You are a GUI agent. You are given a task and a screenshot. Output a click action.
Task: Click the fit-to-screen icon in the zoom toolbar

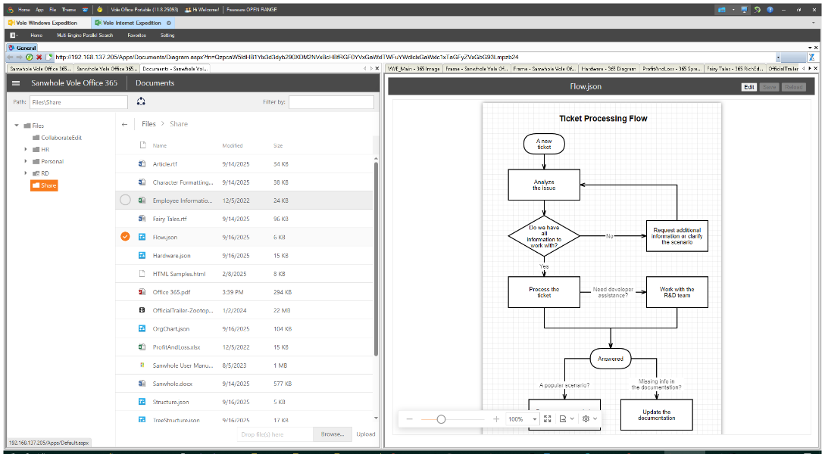tap(547, 418)
